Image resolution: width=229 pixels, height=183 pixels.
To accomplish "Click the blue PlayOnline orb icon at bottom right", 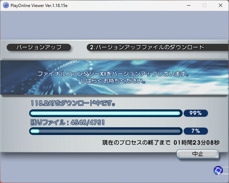I will click(218, 170).
